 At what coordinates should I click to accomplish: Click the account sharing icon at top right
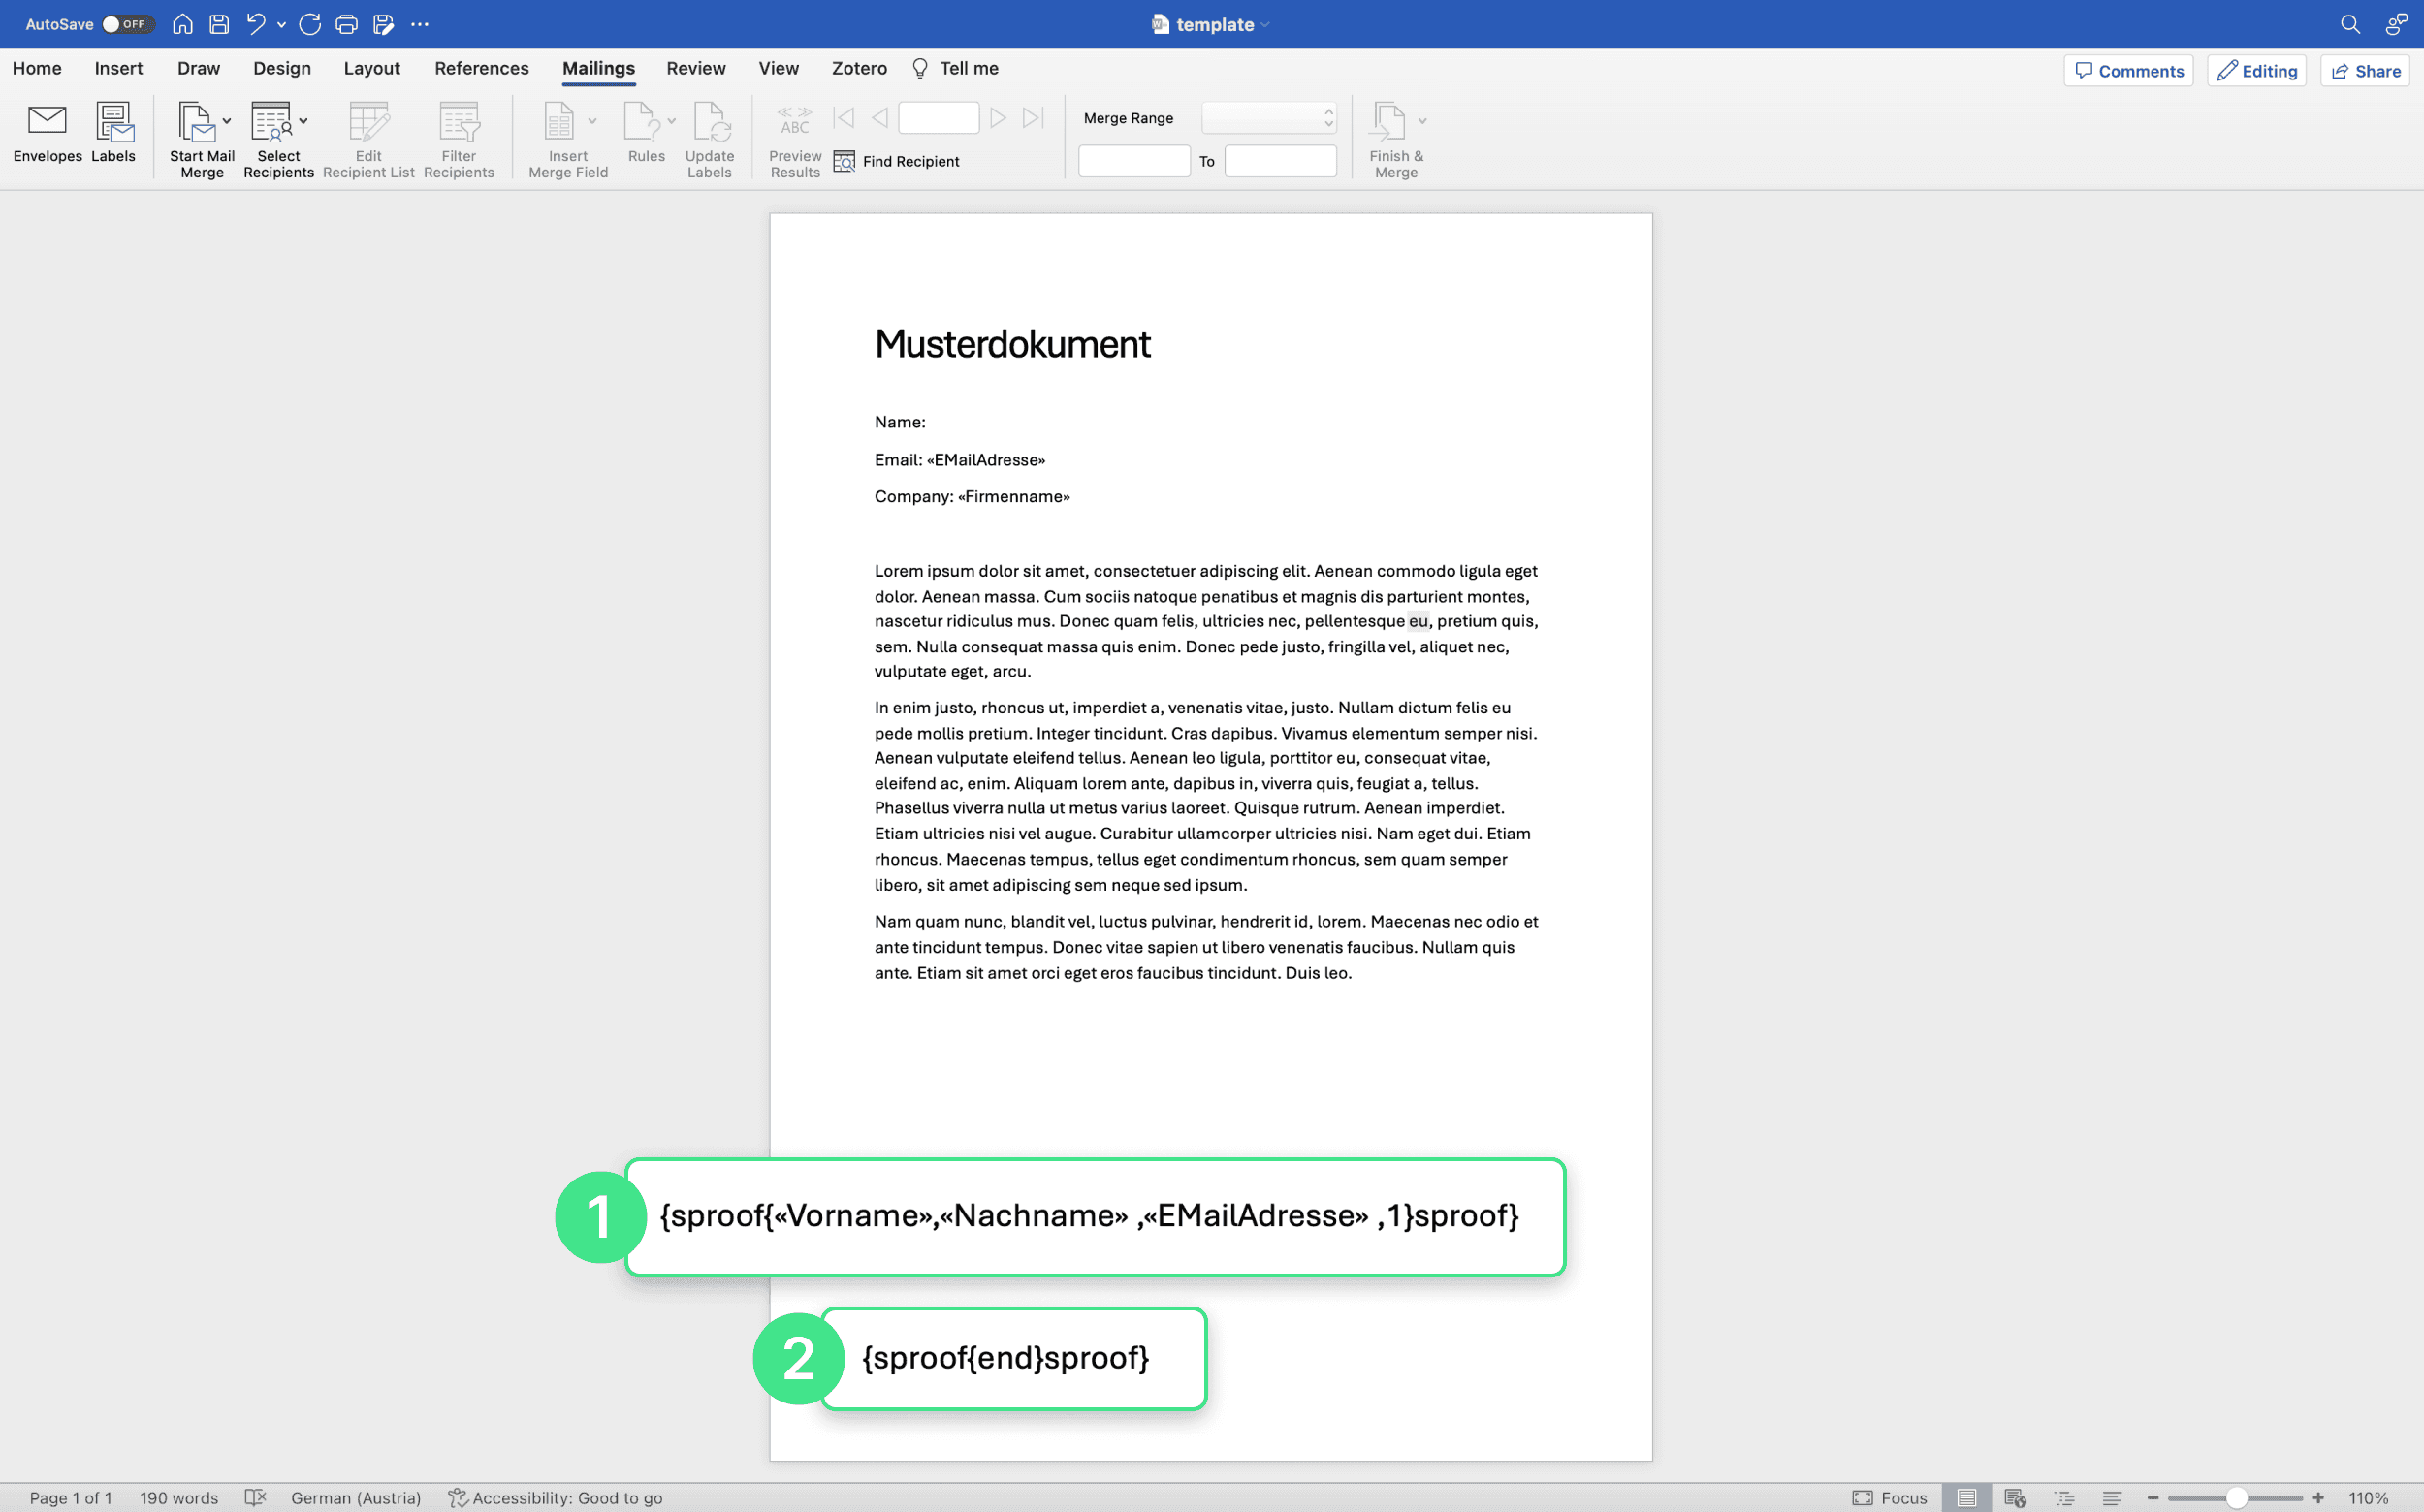click(x=2396, y=24)
